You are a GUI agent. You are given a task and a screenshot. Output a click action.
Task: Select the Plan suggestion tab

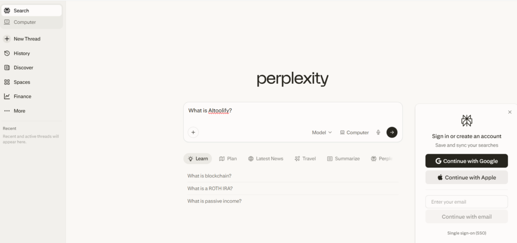tap(228, 159)
